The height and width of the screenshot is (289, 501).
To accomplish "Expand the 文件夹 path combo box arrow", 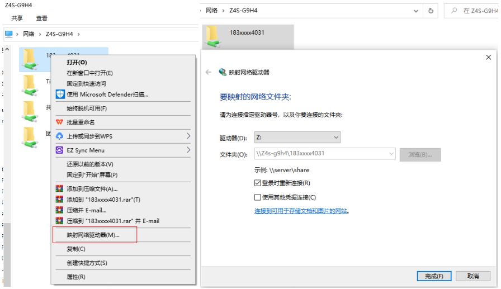I will [391, 154].
